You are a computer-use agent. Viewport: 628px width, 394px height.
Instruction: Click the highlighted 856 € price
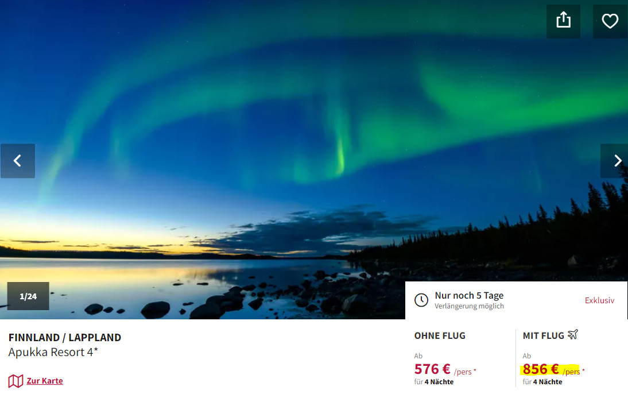coord(541,369)
